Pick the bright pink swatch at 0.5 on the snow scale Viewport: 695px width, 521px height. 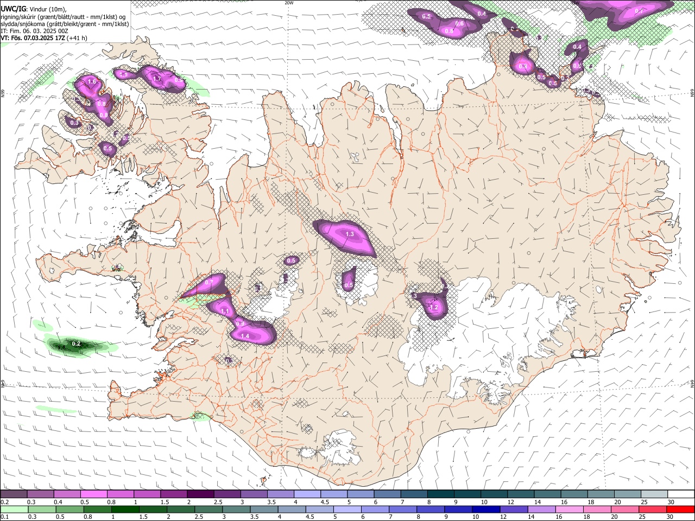(93, 494)
